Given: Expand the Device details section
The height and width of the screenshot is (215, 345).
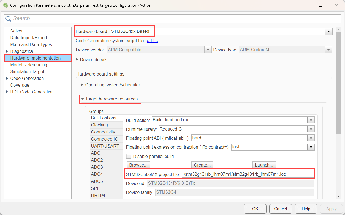Looking at the screenshot, I should click(x=77, y=60).
